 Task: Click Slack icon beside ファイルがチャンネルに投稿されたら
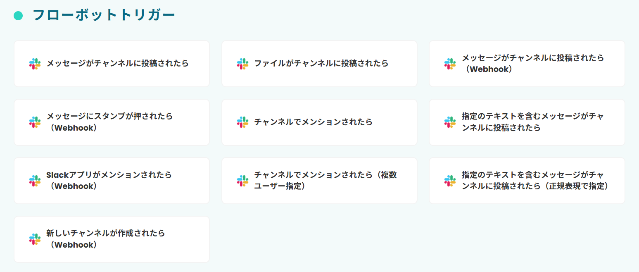tap(242, 64)
